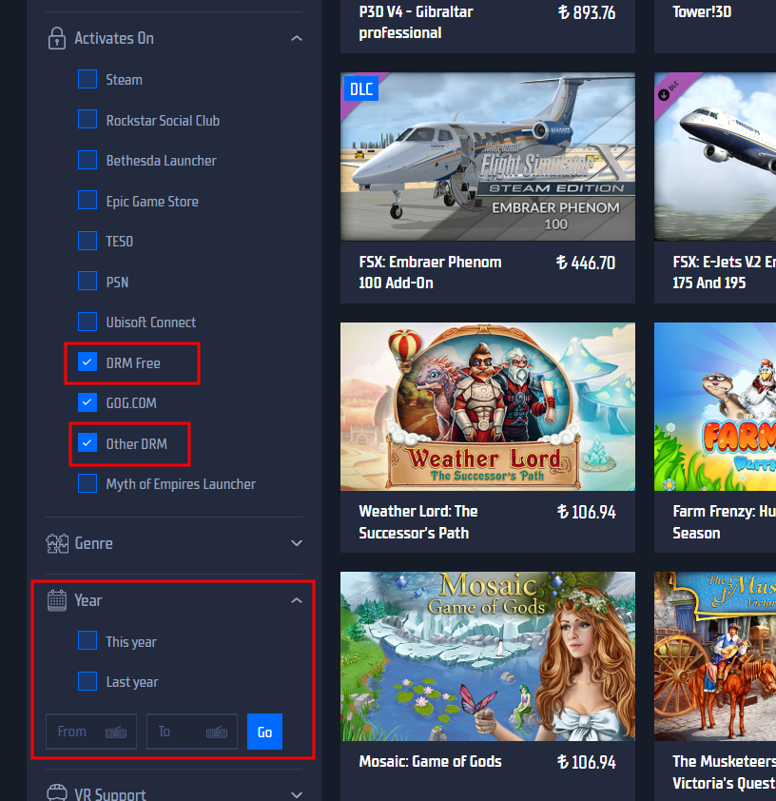Open The Musketeers Victoria's Quest thumbnail
This screenshot has width=776, height=801.
715,656
